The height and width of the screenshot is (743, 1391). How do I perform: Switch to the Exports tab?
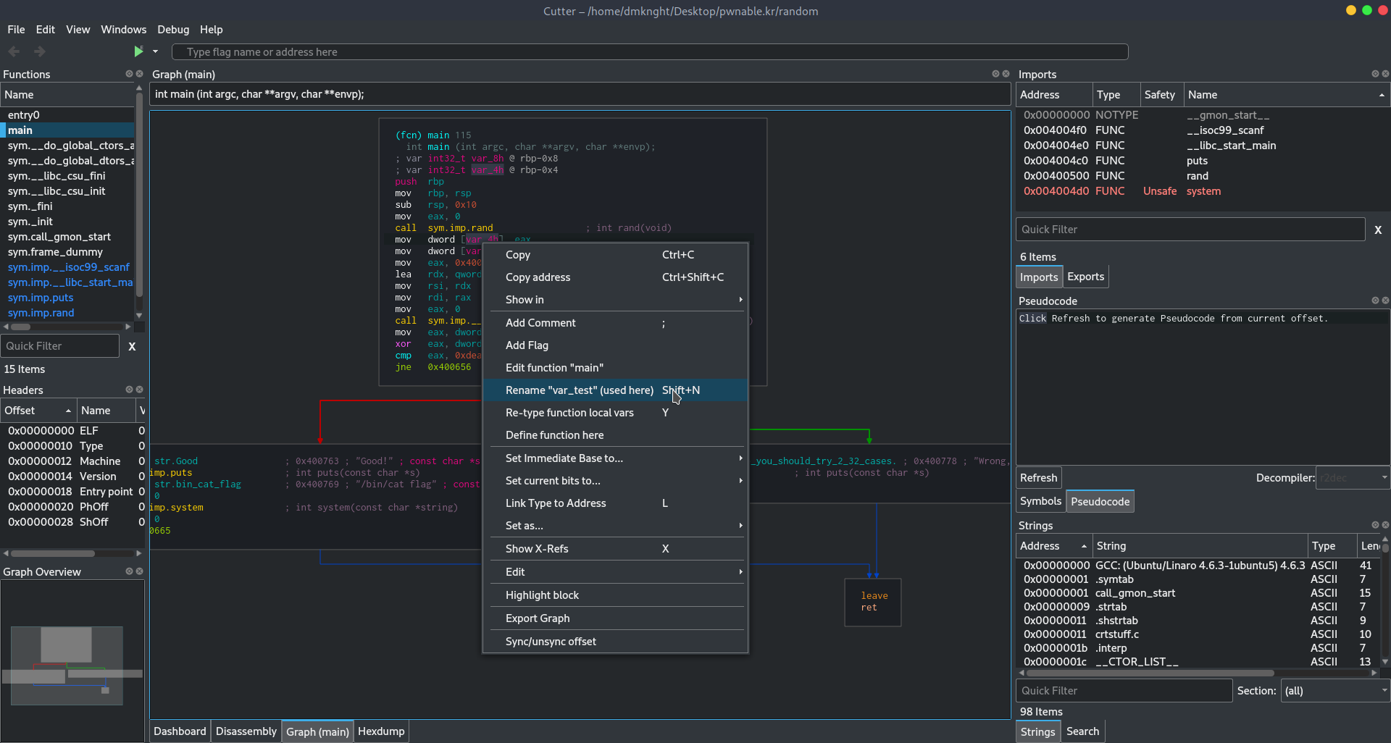tap(1085, 277)
